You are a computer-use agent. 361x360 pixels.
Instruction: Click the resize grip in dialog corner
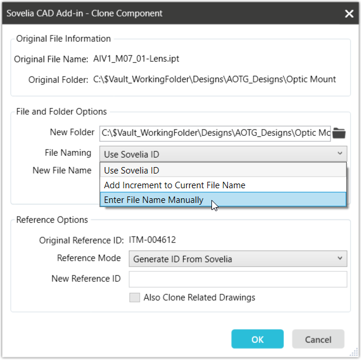pos(354,352)
